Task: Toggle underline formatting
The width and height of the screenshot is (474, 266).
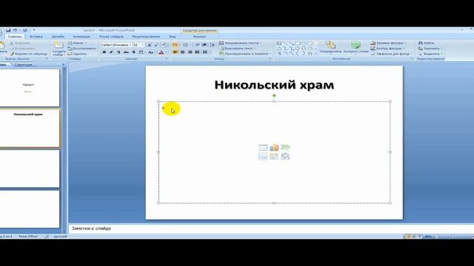Action: 118,52
